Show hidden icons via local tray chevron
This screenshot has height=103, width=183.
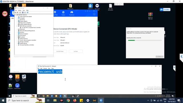tap(148, 100)
